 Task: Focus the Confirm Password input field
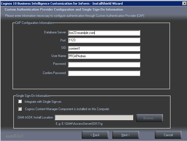(104, 73)
